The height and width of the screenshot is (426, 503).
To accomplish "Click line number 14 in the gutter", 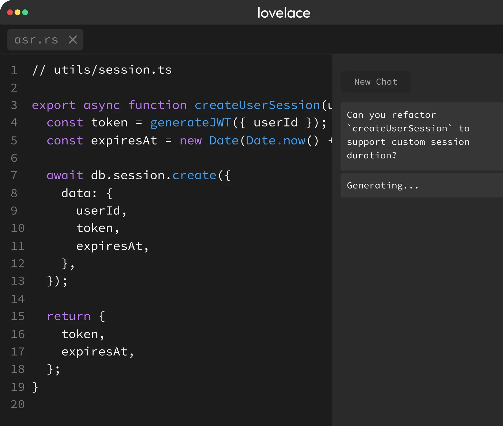I will (x=18, y=299).
